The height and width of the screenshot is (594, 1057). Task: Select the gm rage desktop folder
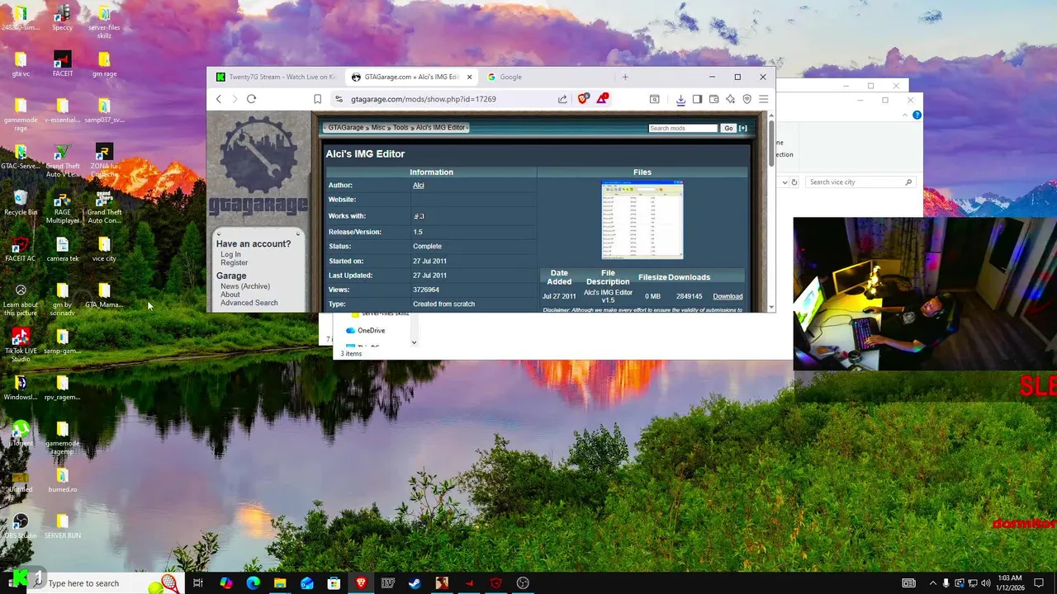tap(104, 64)
